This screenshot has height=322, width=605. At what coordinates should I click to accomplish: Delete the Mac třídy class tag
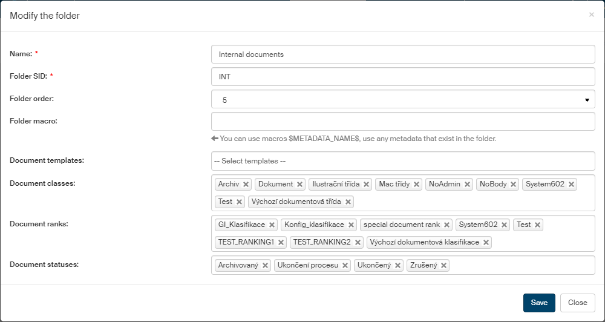(416, 185)
